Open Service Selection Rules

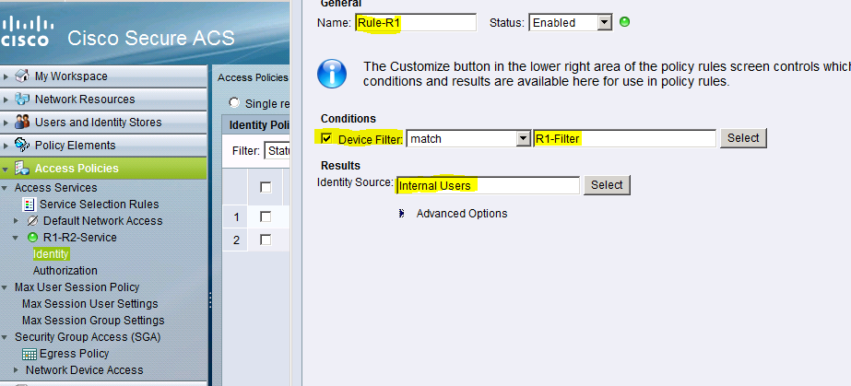point(100,205)
